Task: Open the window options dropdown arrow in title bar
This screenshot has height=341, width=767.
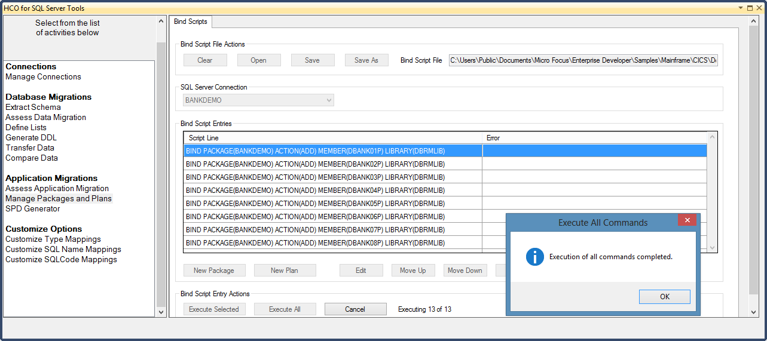Action: click(740, 8)
